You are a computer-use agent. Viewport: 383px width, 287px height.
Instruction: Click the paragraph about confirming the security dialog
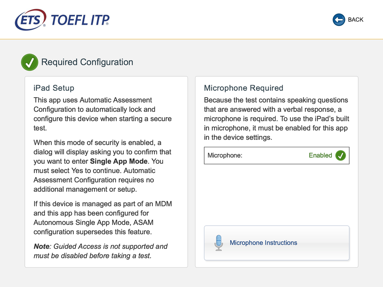coord(103,166)
